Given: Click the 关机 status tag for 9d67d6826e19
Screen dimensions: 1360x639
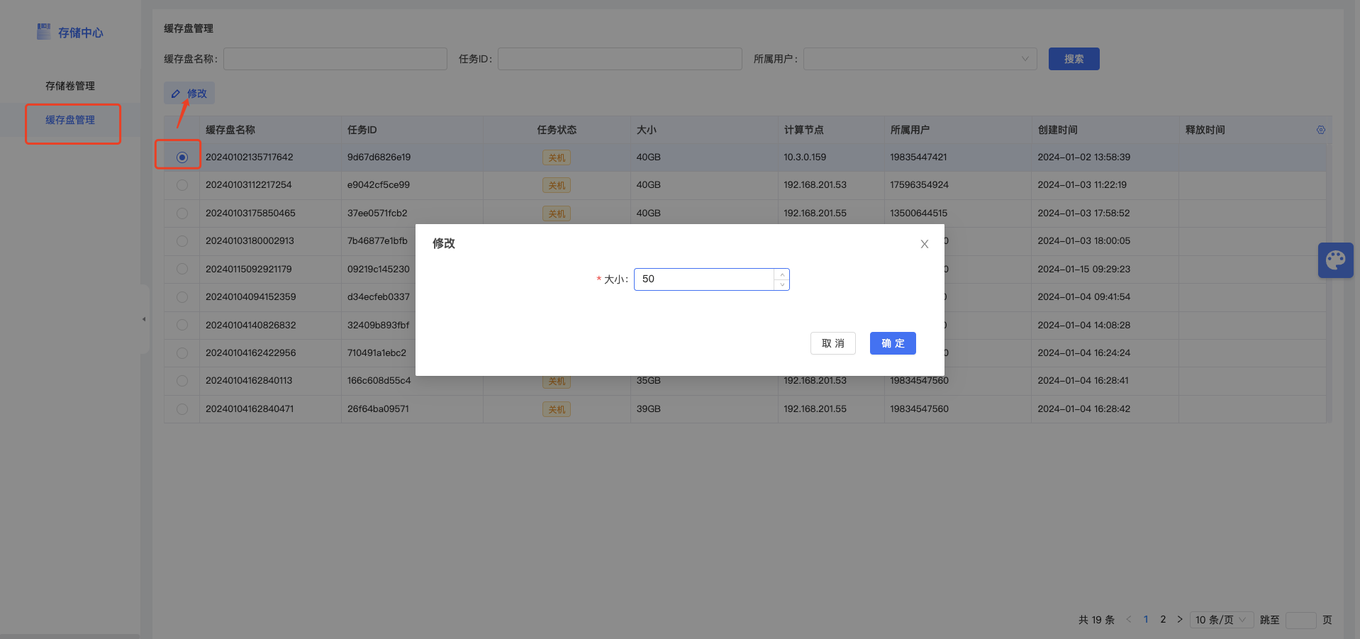Looking at the screenshot, I should 557,157.
